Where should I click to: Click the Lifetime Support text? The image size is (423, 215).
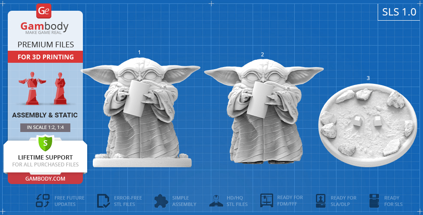coord(45,157)
